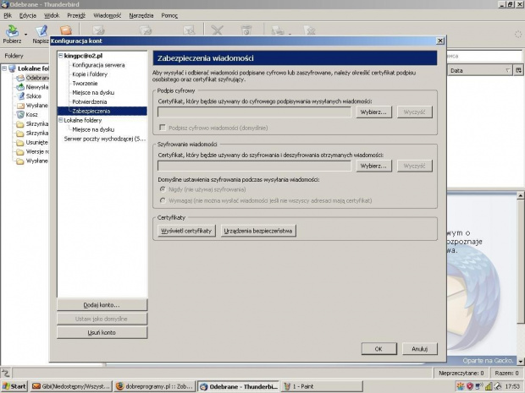
Task: Select Miejsce na dysku under Lokalne foldery
Action: tap(93, 129)
